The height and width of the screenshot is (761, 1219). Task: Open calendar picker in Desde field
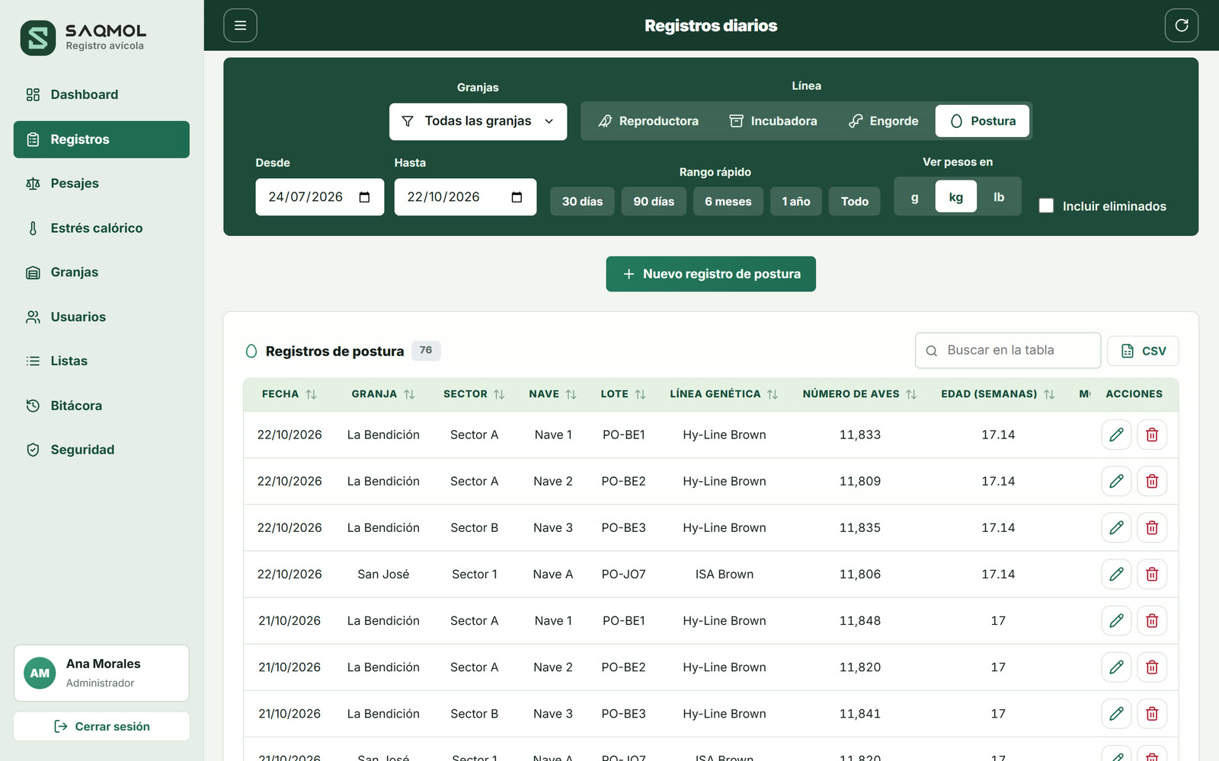pos(364,197)
